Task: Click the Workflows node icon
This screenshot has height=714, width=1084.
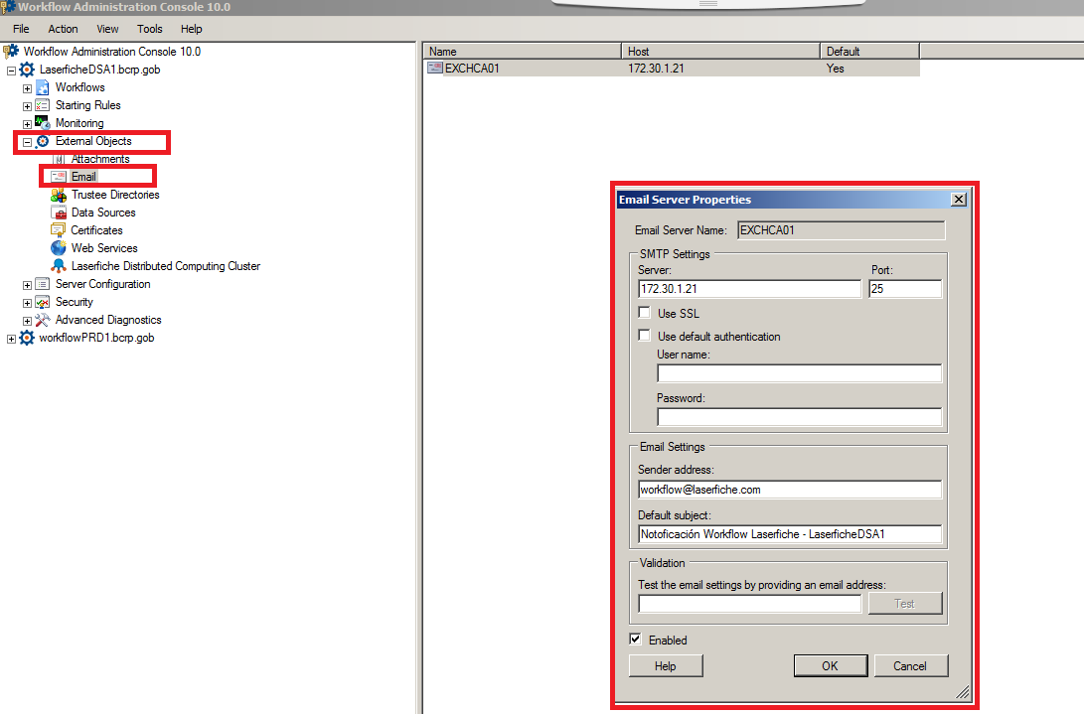Action: click(43, 87)
